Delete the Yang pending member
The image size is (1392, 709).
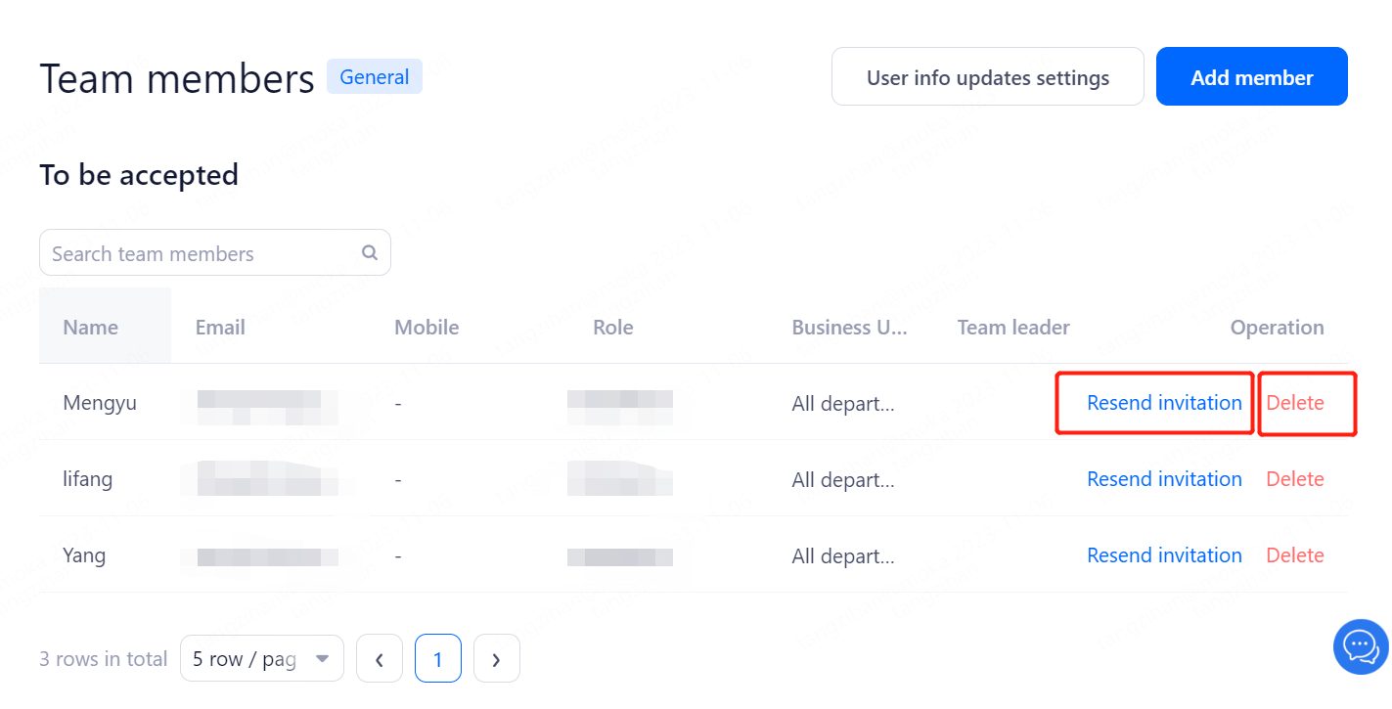pos(1294,555)
